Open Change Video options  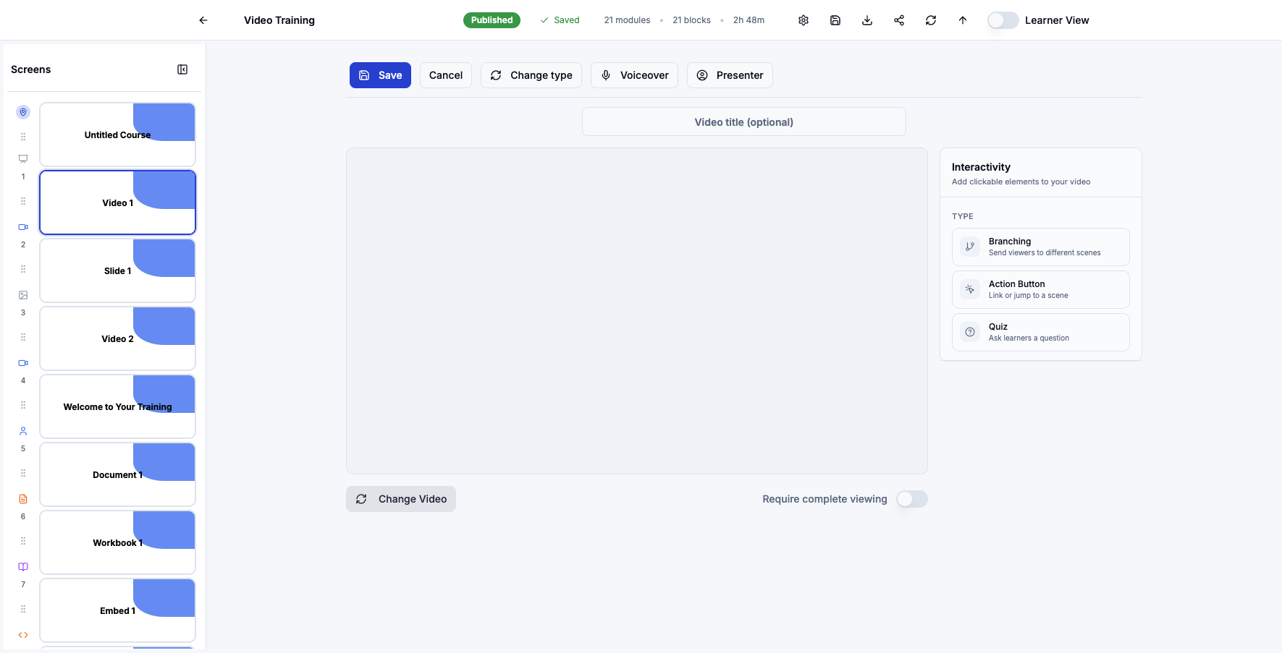(x=400, y=498)
